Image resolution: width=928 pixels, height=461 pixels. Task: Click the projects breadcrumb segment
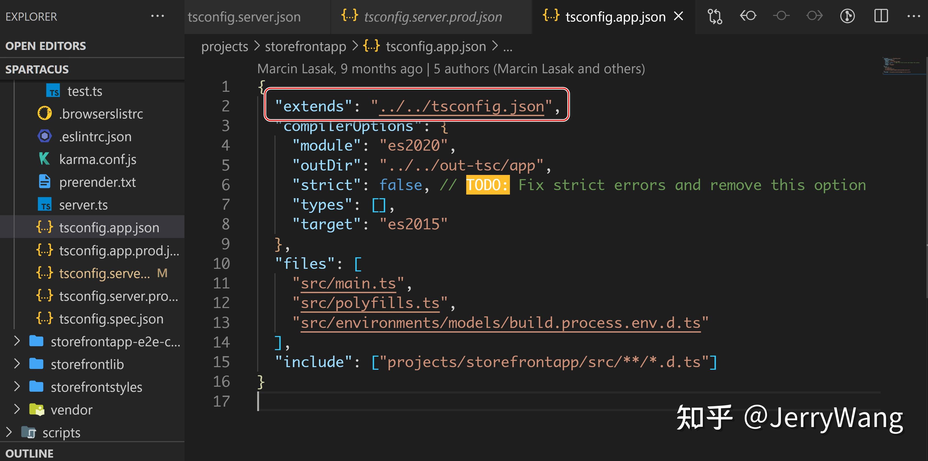(x=224, y=47)
